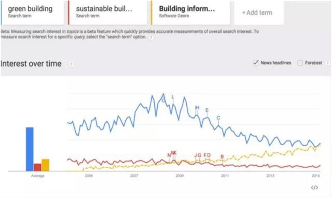Click the + Add term button
The image size is (332, 198).
[257, 12]
